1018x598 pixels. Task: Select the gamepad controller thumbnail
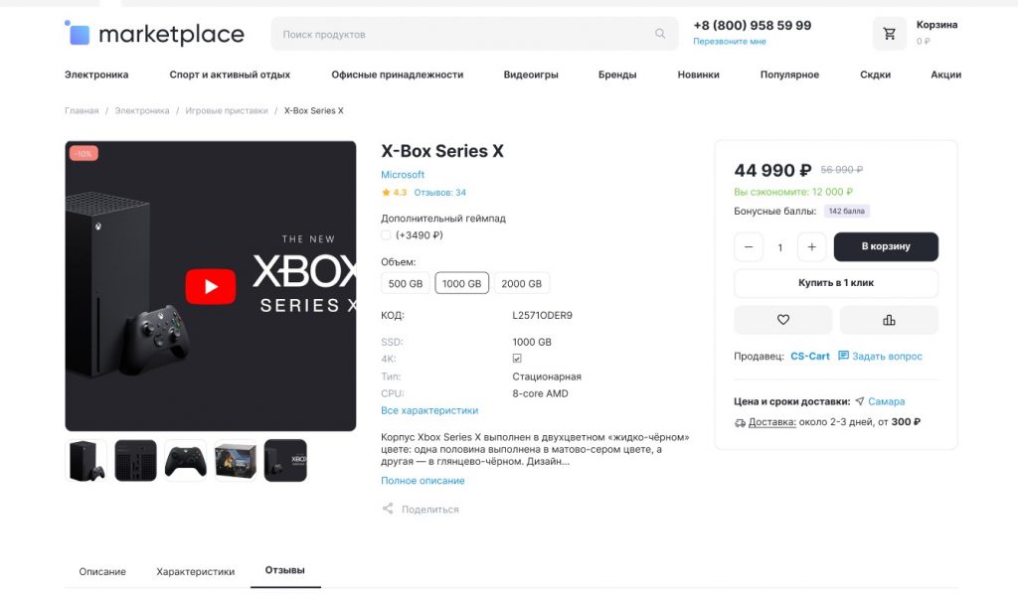tap(186, 461)
